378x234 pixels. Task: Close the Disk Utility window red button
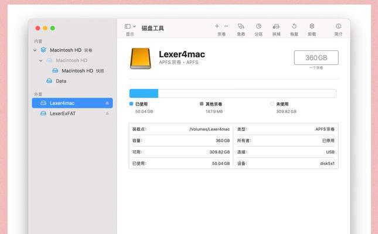point(38,28)
